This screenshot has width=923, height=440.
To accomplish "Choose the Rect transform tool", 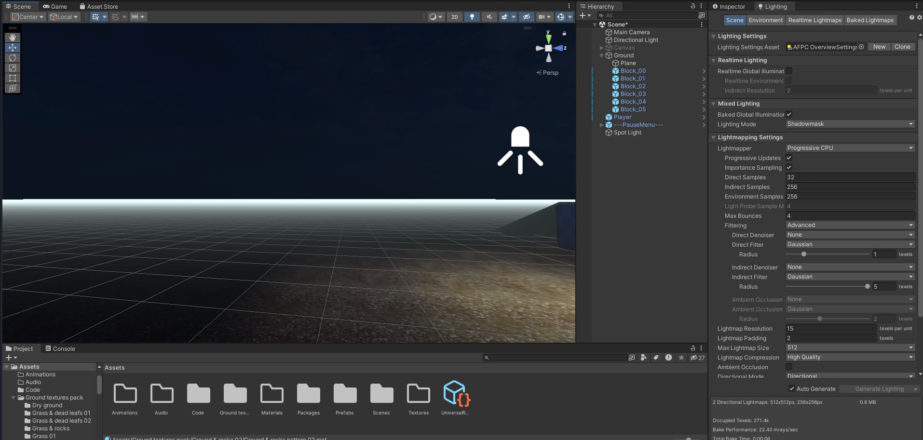I will (x=12, y=78).
